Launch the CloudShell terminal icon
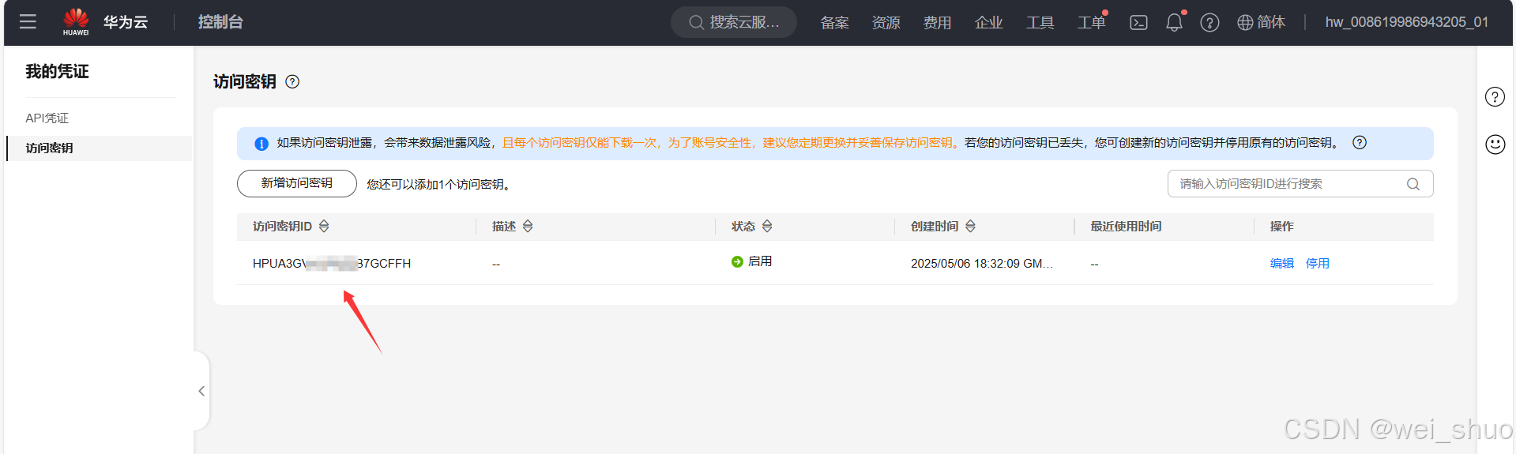The image size is (1516, 454). point(1138,22)
